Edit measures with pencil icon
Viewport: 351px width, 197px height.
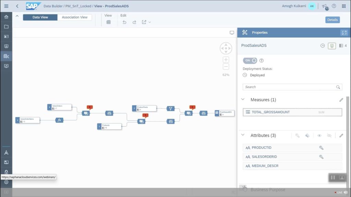click(341, 100)
